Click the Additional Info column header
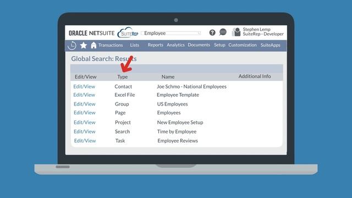 (255, 76)
